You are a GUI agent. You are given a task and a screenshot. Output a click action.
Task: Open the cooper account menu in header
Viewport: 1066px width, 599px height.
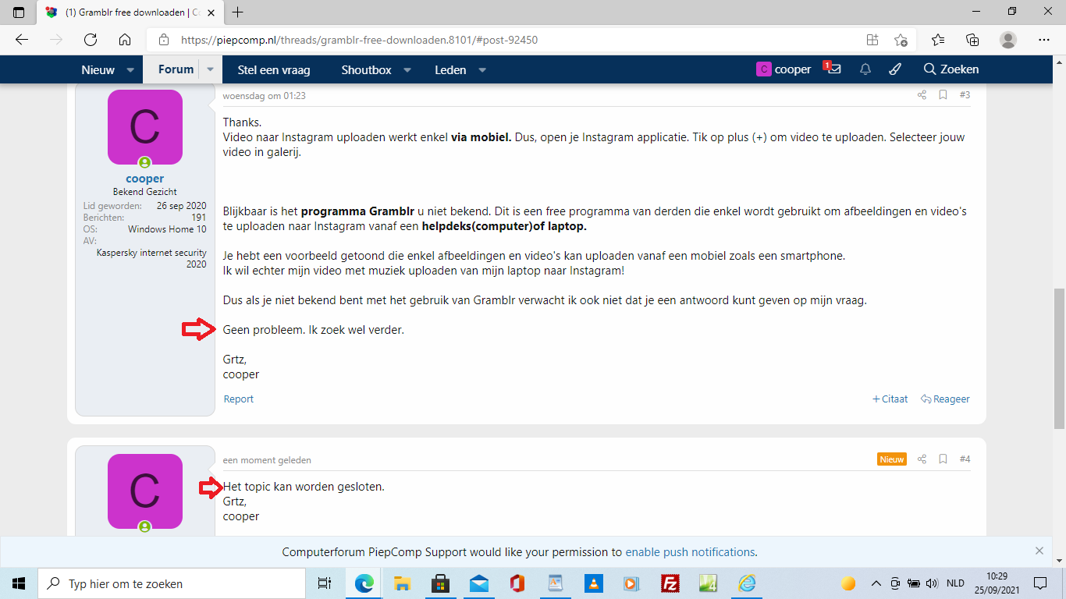click(x=784, y=69)
